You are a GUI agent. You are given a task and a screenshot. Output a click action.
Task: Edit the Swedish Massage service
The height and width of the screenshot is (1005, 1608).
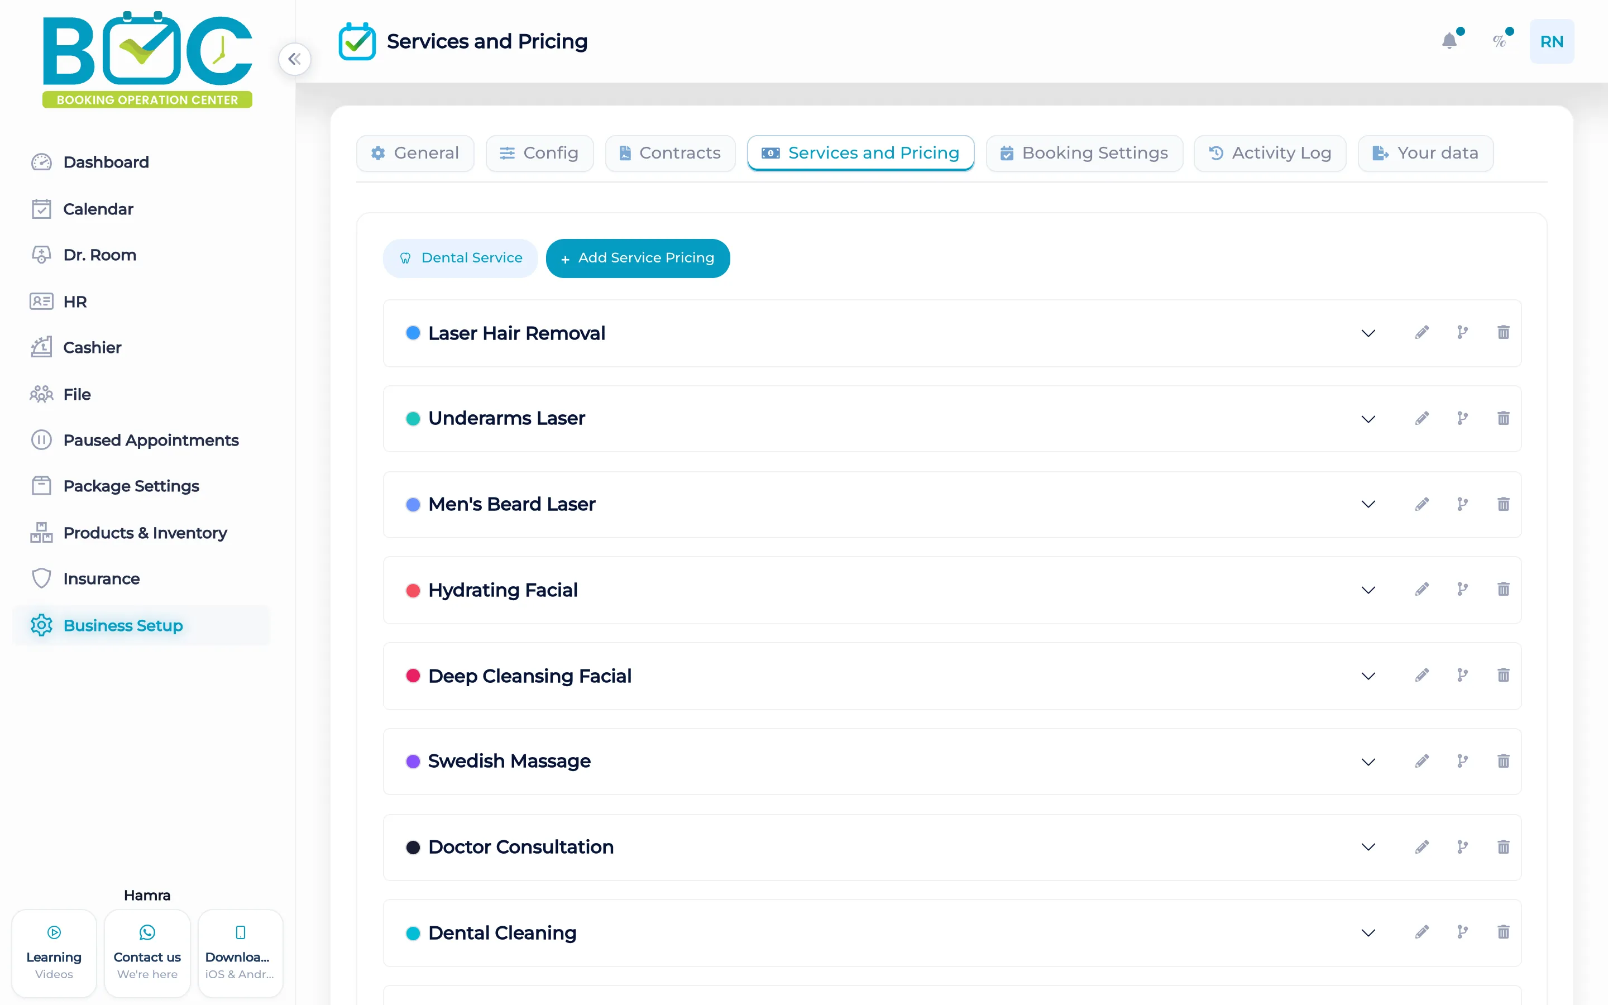(1422, 761)
